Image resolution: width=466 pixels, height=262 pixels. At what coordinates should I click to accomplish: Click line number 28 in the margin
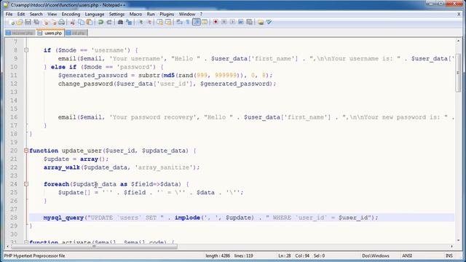click(14, 218)
